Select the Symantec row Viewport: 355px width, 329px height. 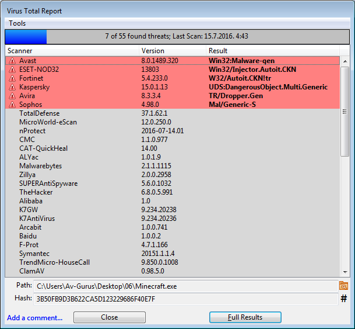[x=173, y=254]
